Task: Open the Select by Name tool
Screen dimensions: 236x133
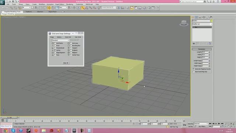Action: [37, 8]
